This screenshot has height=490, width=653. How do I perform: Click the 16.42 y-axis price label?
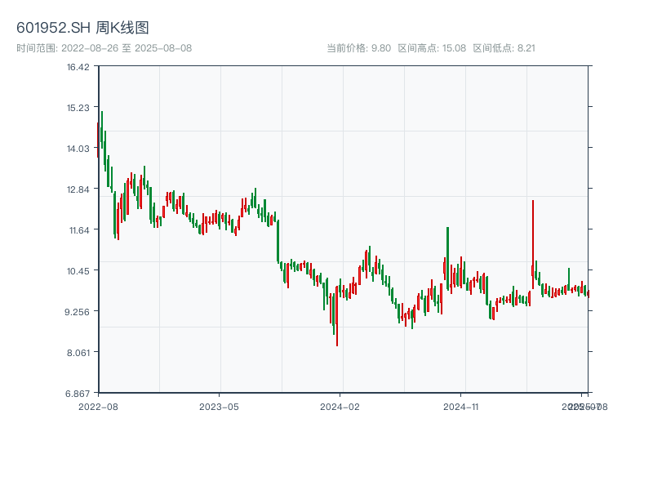78,66
